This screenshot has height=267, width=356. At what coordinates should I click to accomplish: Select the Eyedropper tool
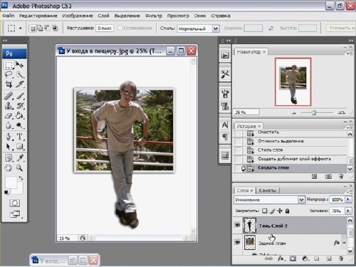[20, 158]
